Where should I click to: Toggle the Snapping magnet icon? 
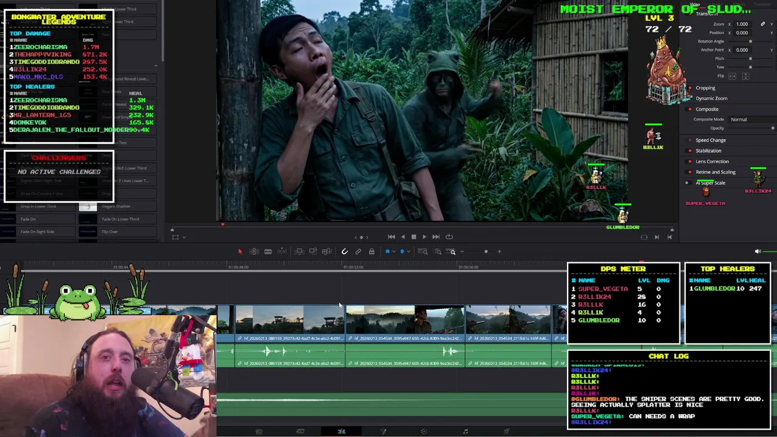[344, 251]
